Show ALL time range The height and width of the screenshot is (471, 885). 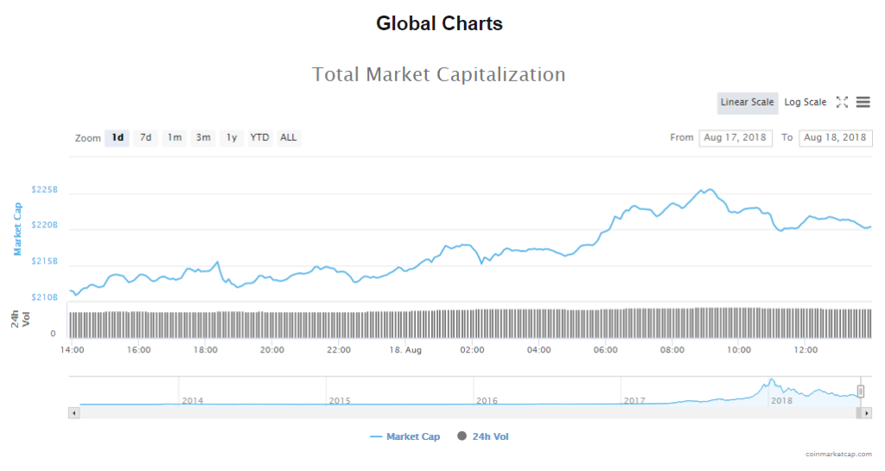pyautogui.click(x=289, y=137)
